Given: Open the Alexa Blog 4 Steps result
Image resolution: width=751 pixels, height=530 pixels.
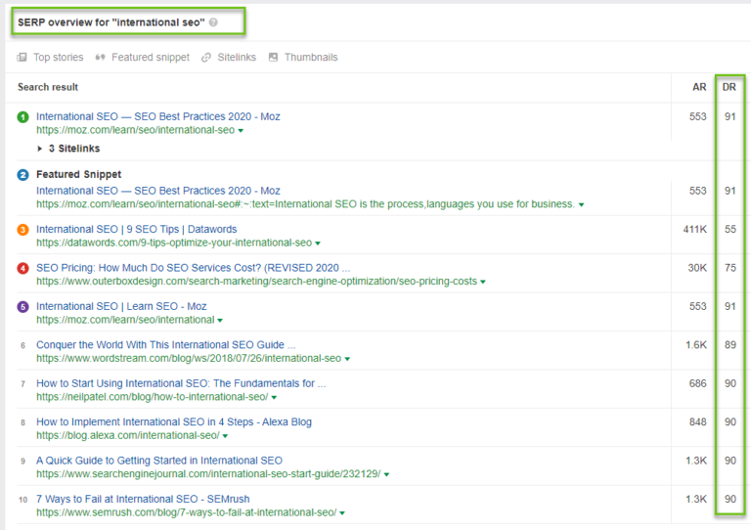Looking at the screenshot, I should click(173, 422).
